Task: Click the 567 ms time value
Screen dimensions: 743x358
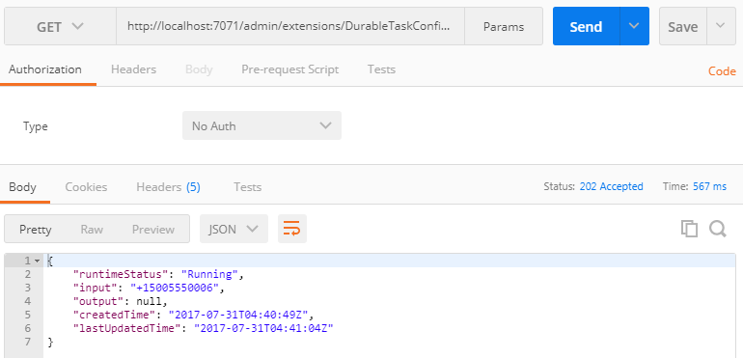Action: pos(709,186)
